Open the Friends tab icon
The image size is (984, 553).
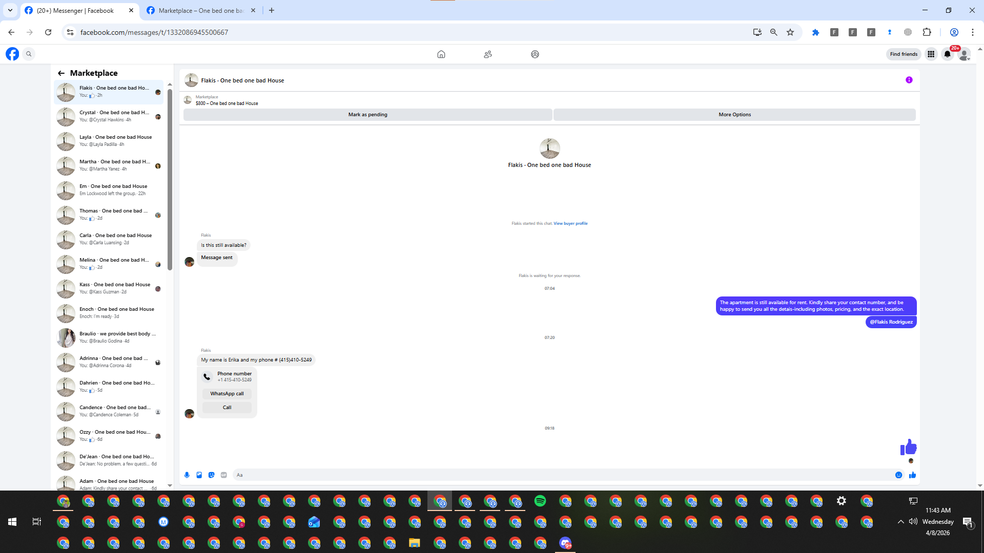pyautogui.click(x=488, y=54)
